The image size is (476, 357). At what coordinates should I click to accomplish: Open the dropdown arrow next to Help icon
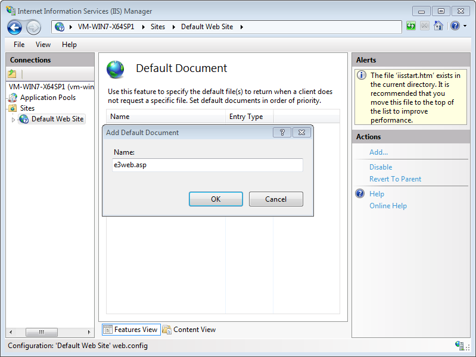464,26
